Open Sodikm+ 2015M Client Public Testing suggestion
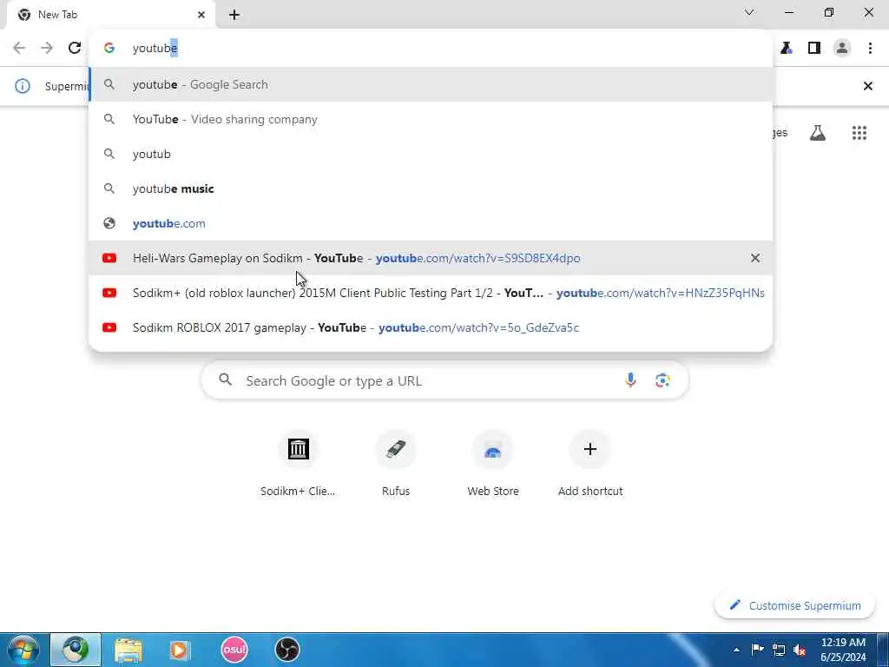889x667 pixels. [431, 293]
